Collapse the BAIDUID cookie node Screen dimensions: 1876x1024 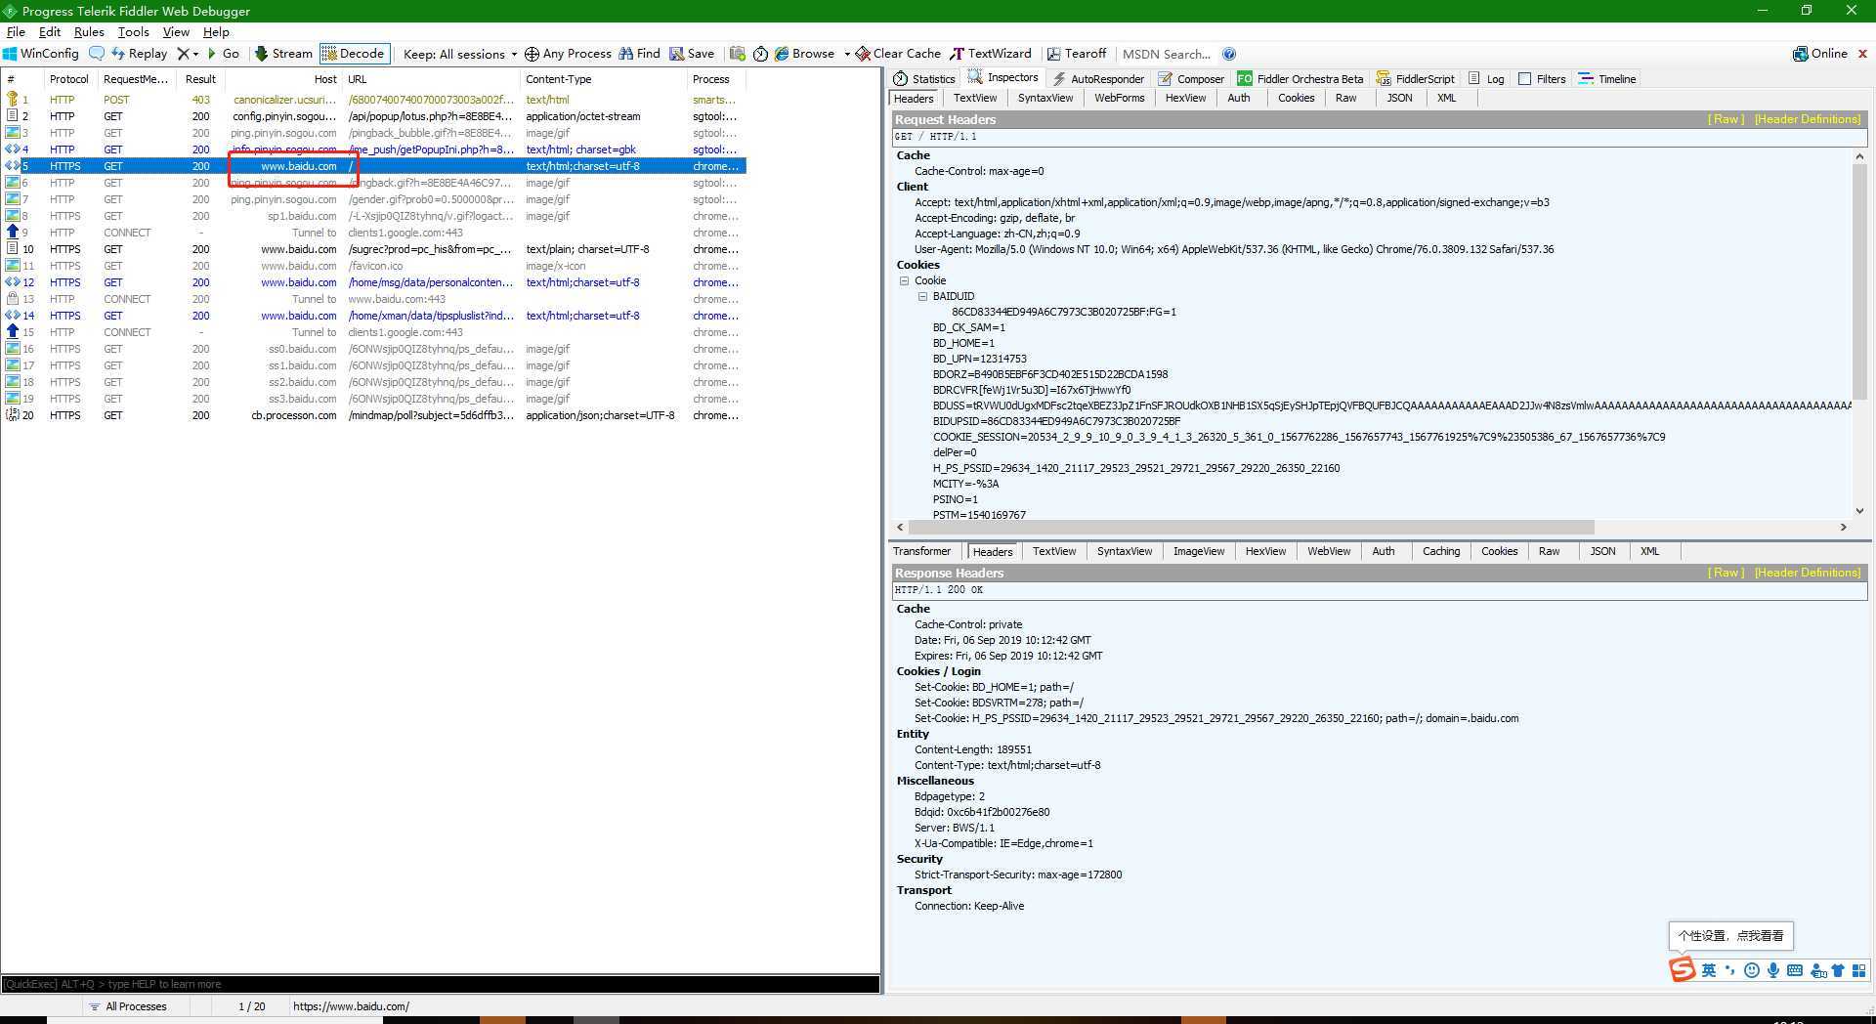(922, 296)
